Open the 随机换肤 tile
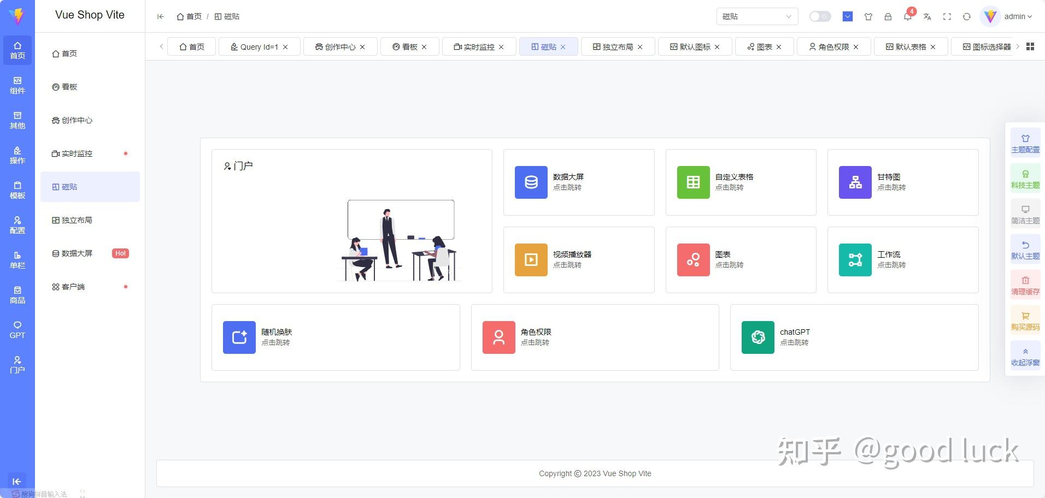Screen dimensions: 1045x498 [336, 337]
